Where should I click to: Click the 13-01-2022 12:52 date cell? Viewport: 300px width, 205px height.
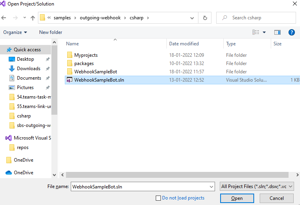(187, 80)
